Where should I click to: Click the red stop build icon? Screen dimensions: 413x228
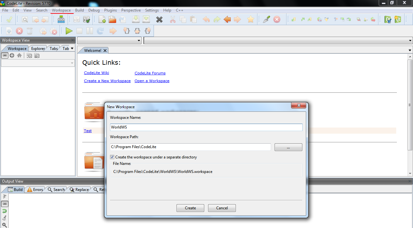point(277,20)
